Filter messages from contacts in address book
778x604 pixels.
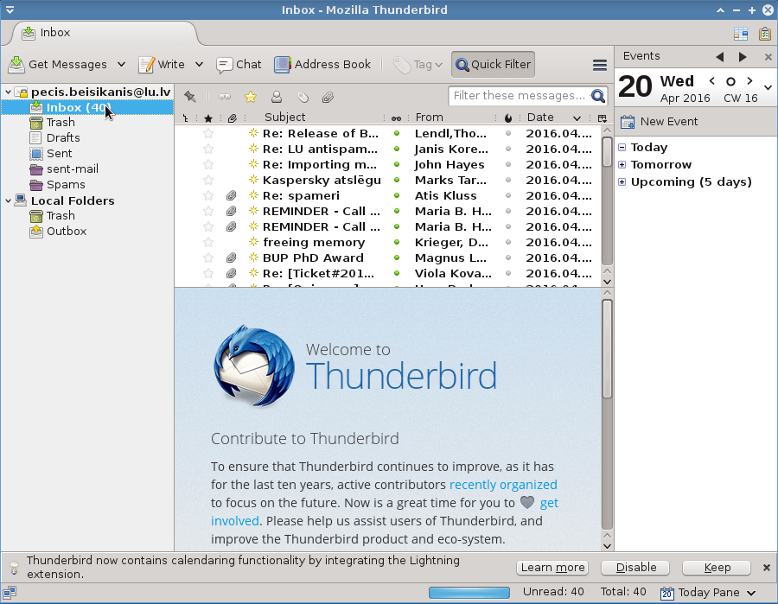click(x=277, y=97)
